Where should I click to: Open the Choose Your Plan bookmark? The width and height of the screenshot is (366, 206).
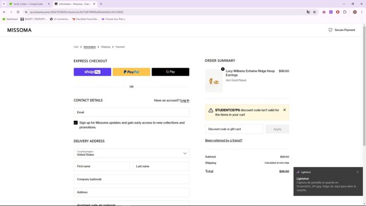pos(114,19)
